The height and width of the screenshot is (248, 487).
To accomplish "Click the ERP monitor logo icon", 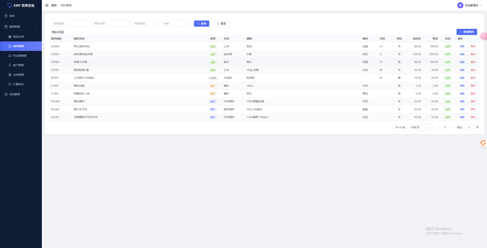I will tap(10, 5).
